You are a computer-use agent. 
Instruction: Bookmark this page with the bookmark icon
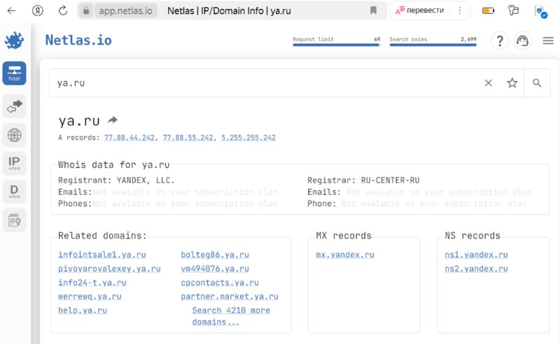coord(373,10)
